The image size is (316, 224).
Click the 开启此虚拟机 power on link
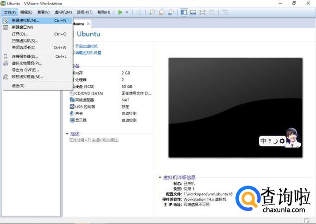pyautogui.click(x=86, y=46)
